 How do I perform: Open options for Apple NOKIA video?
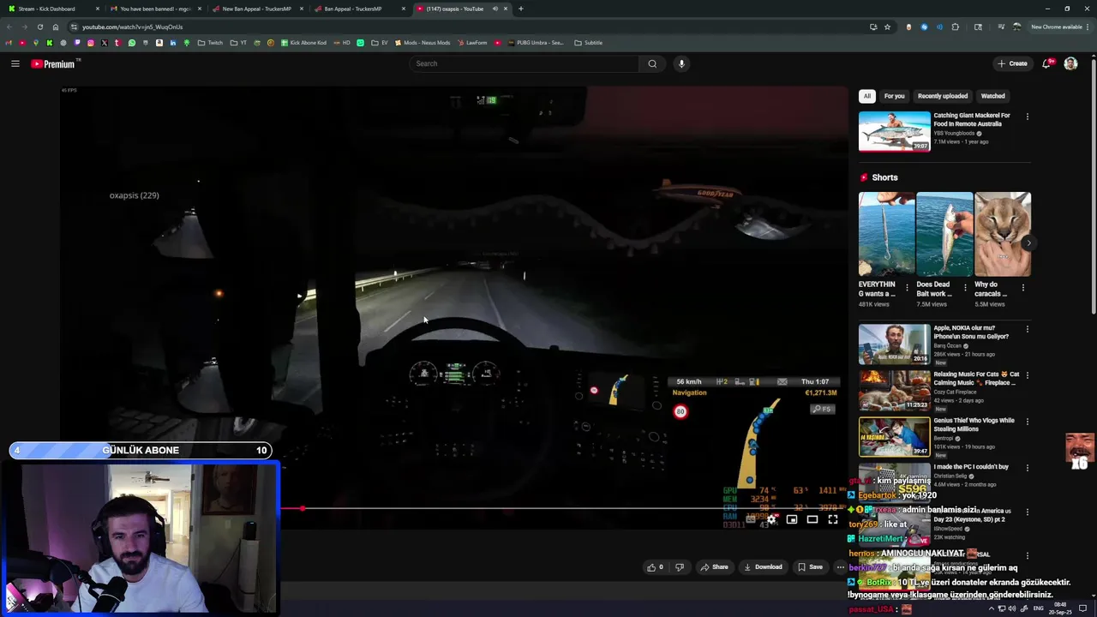[x=1027, y=329]
